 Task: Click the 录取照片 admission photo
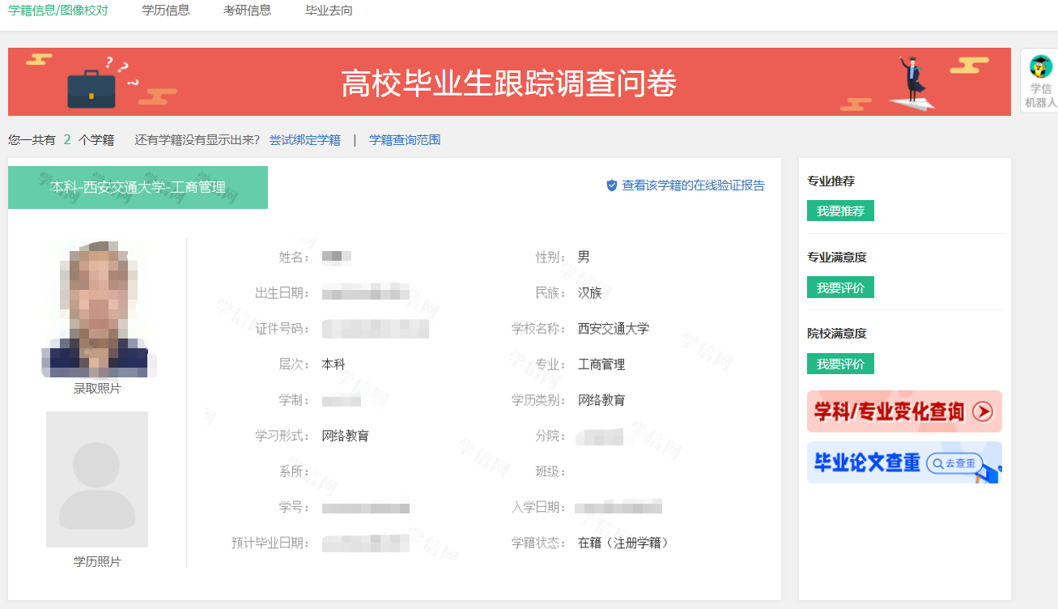point(97,309)
